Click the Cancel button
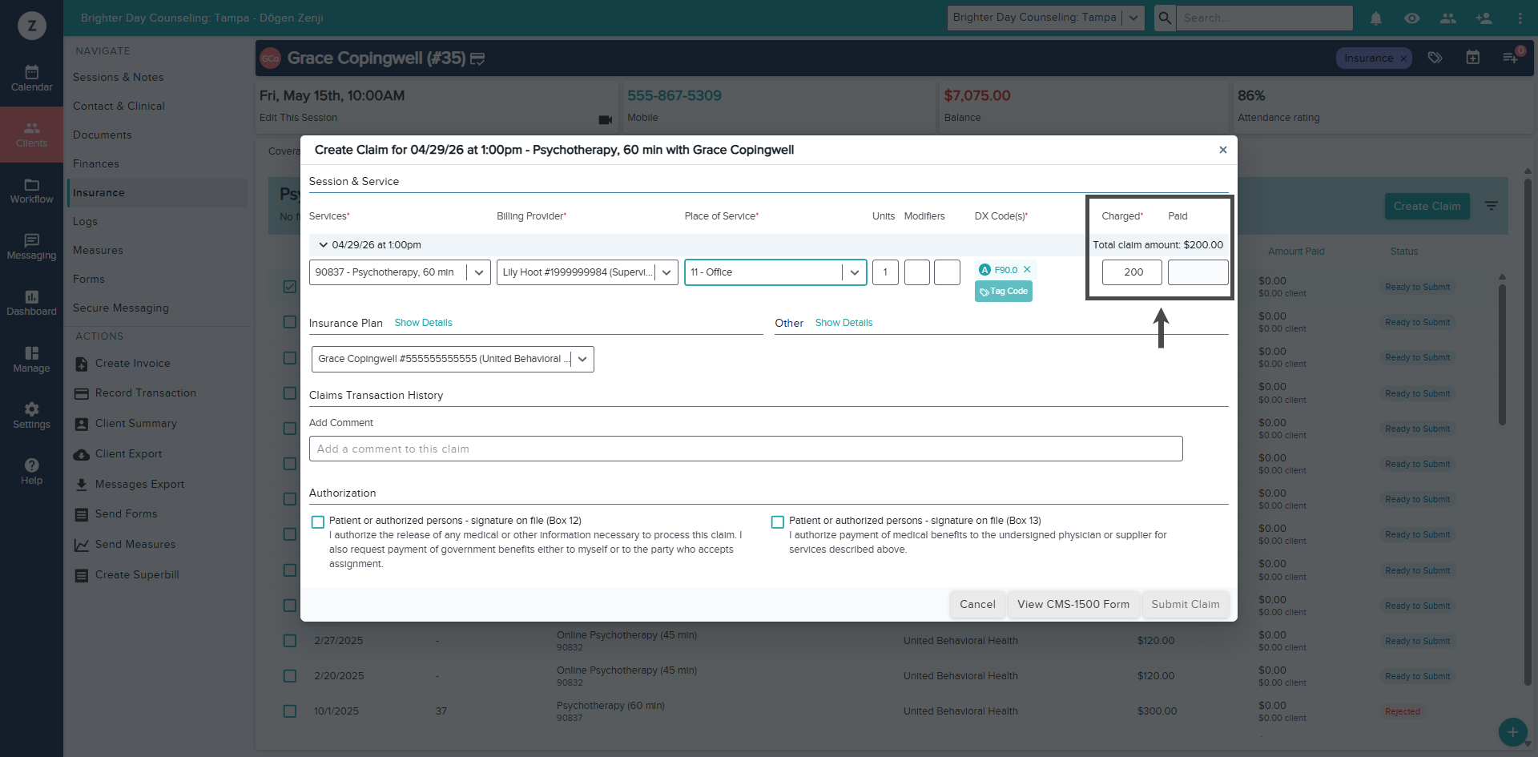The height and width of the screenshot is (757, 1538). click(977, 604)
